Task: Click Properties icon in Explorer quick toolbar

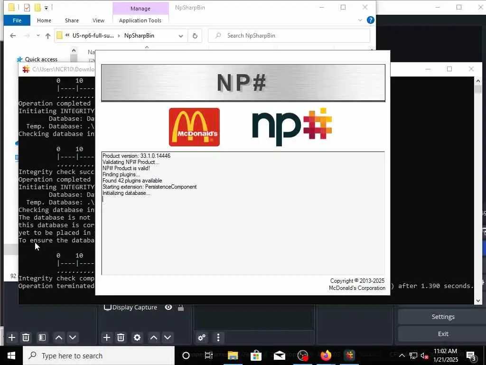Action: (x=27, y=8)
